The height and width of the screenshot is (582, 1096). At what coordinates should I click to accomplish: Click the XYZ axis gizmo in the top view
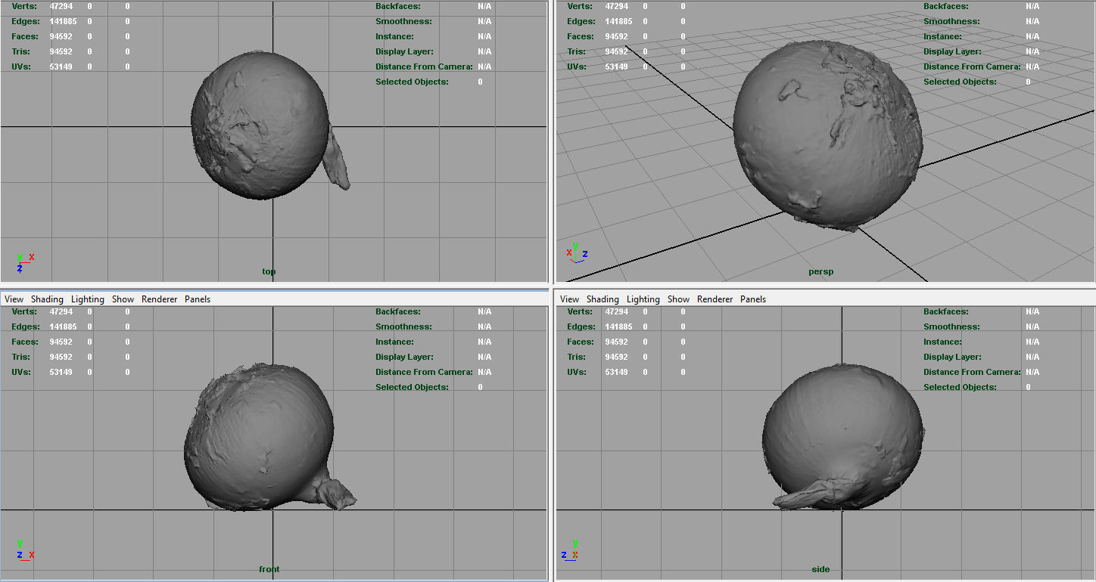pos(24,262)
